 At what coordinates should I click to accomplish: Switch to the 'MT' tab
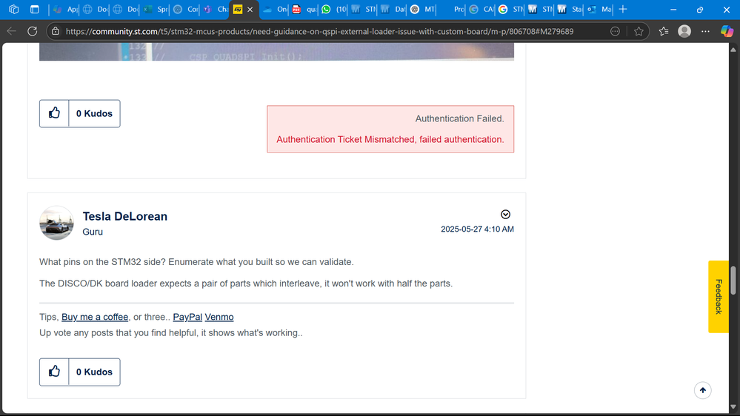tap(422, 10)
